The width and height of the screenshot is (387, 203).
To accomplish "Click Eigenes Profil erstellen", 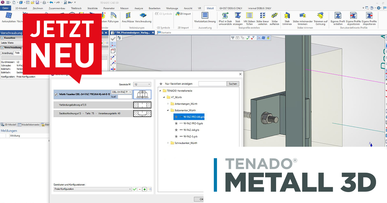I will point(338,19).
